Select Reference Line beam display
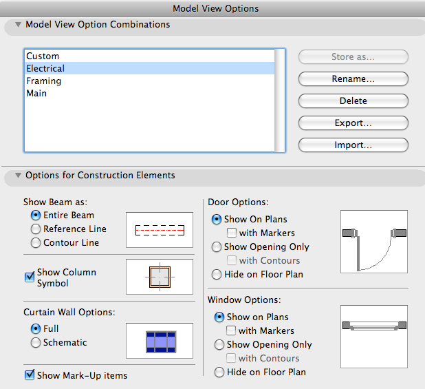The image size is (425, 389). (36, 229)
